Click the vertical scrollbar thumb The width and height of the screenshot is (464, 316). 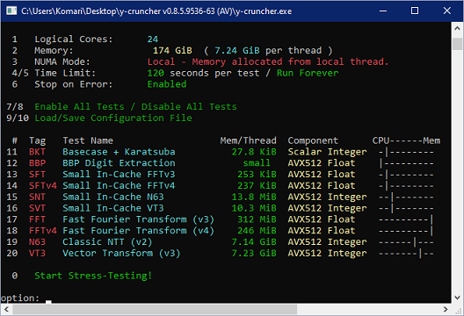[457, 44]
